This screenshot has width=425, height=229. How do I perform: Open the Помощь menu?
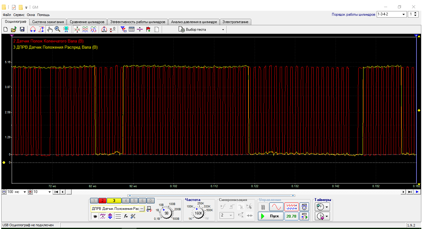[x=43, y=15]
